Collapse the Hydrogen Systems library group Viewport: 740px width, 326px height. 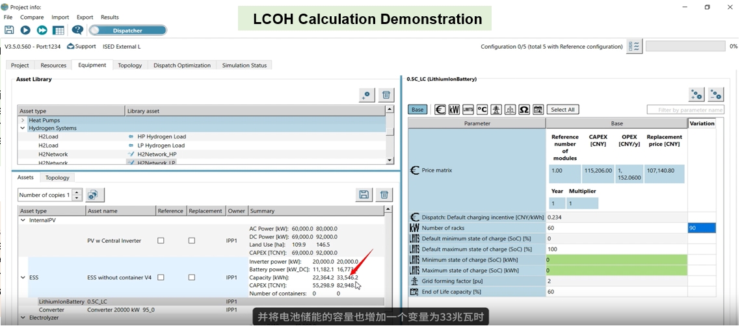pos(22,128)
